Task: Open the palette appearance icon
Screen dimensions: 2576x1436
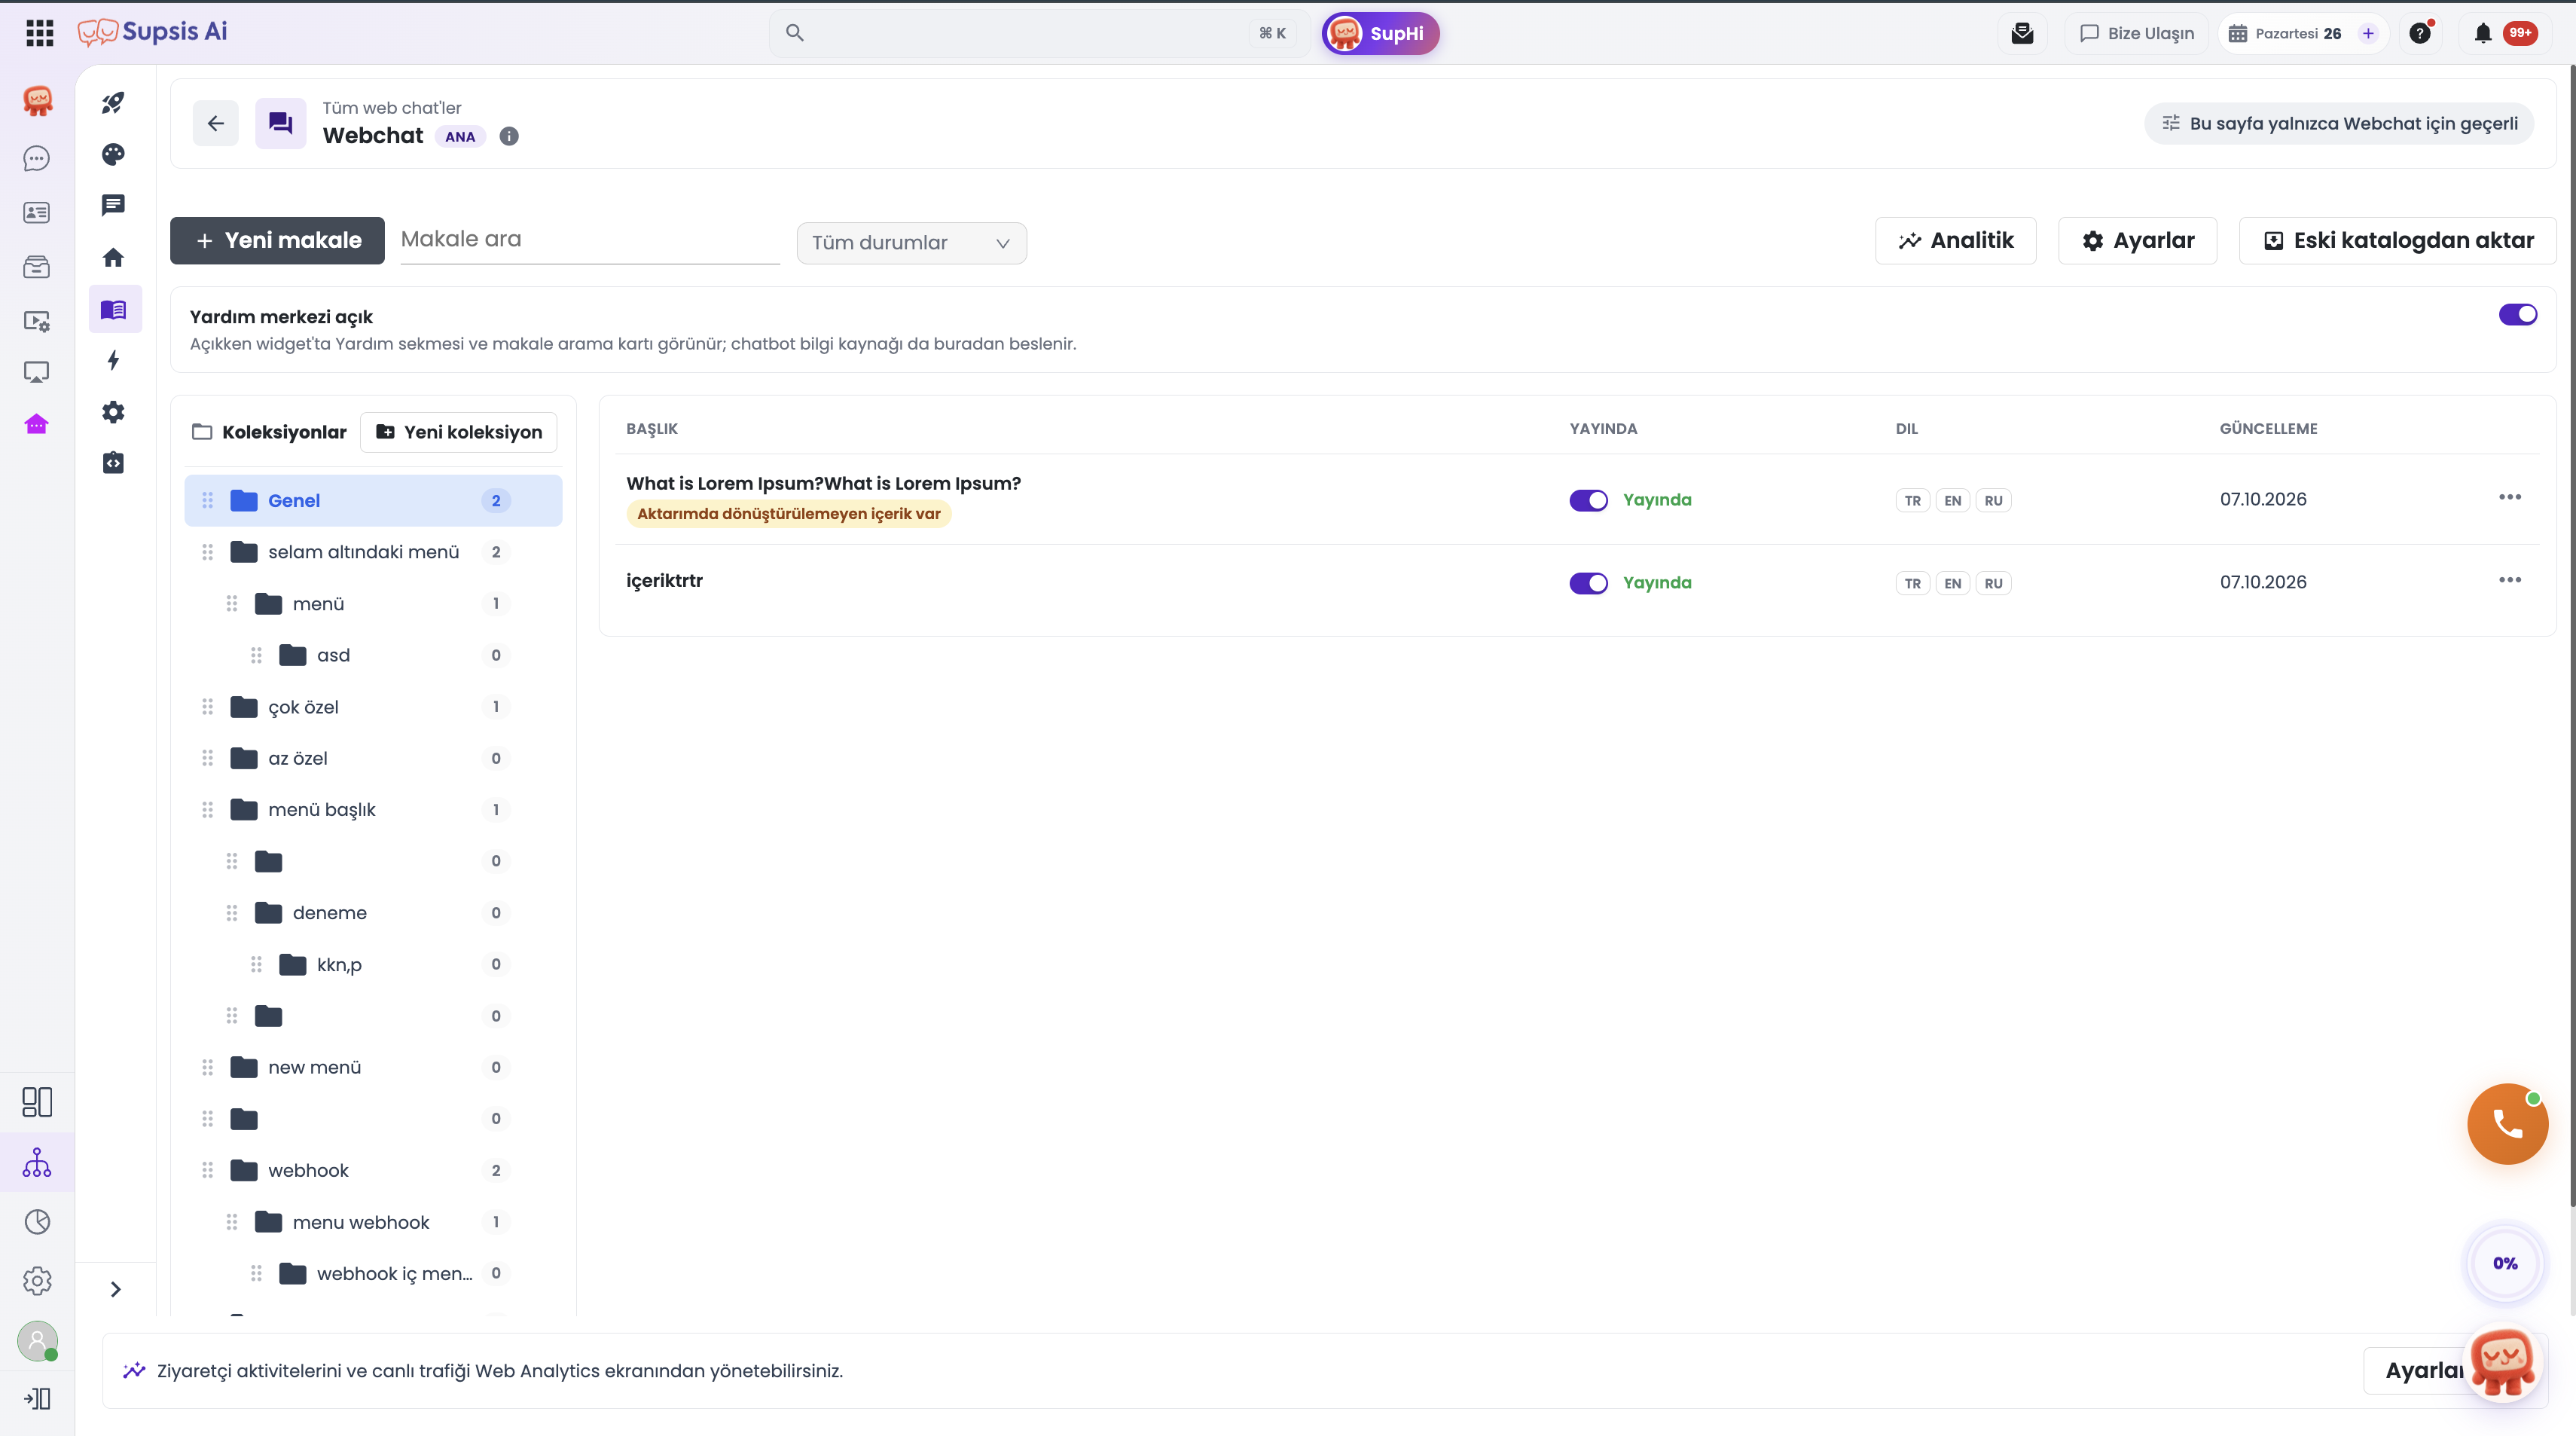Action: (113, 154)
